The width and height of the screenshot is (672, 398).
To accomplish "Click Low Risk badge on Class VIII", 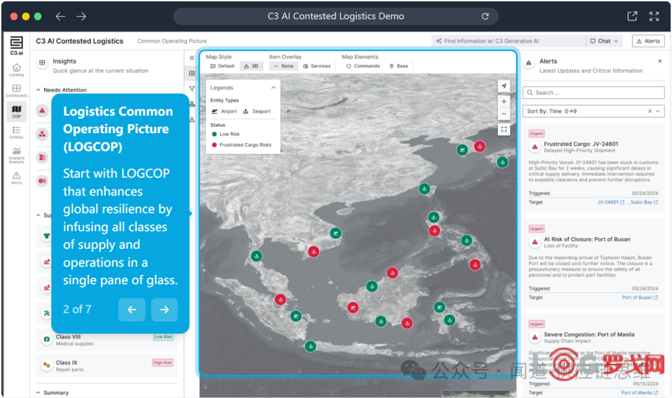I will coord(163,336).
